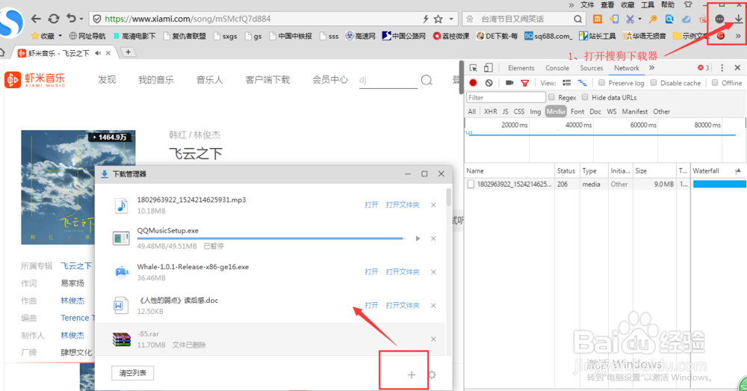Select the 虾米音乐 - 飞云之下 tab
Screen dimensions: 747x391
(63, 53)
